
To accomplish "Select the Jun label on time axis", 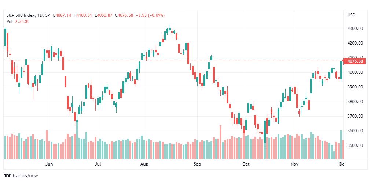I will click(48, 164).
